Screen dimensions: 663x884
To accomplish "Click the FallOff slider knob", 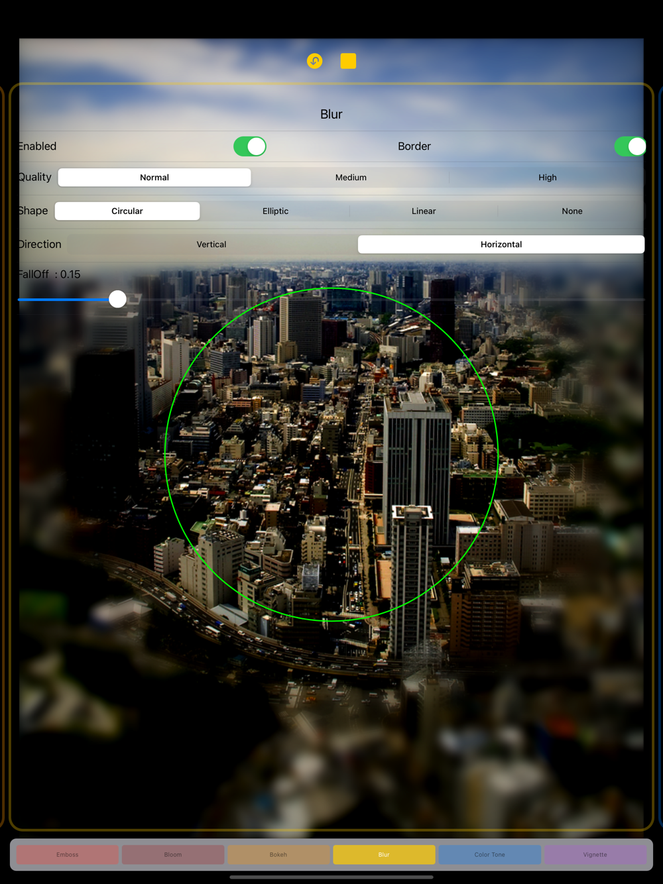I will [117, 299].
